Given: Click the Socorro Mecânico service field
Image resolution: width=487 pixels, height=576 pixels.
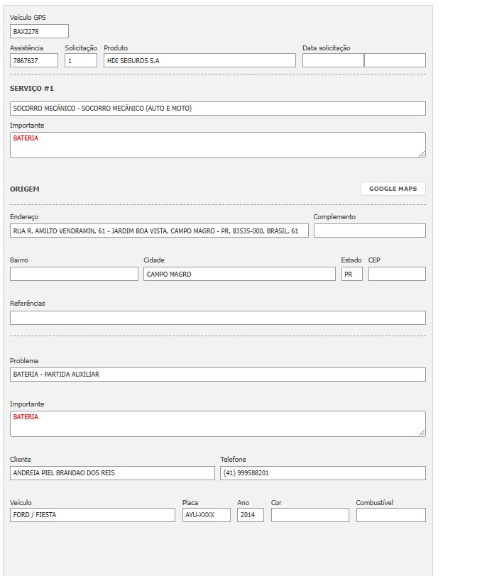Looking at the screenshot, I should tap(218, 109).
